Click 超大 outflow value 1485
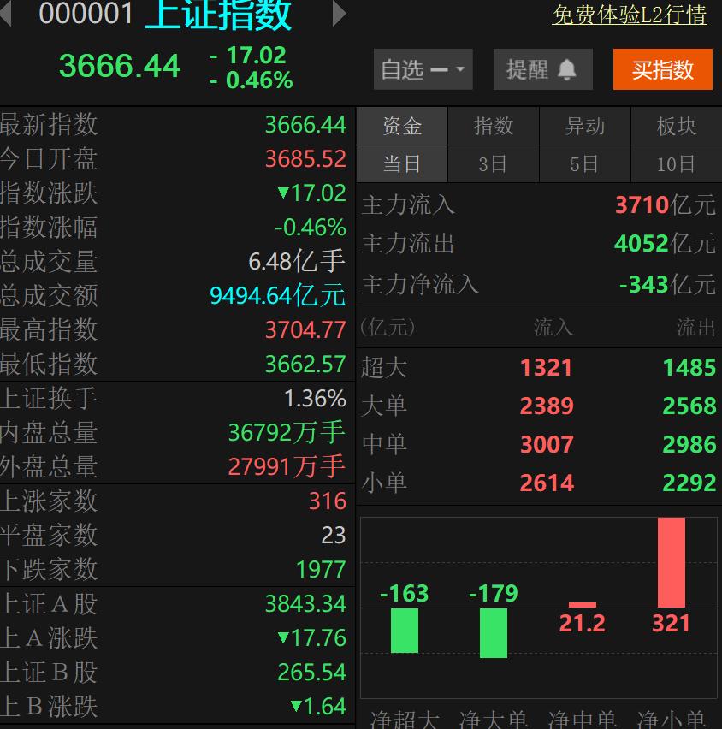 coord(689,368)
